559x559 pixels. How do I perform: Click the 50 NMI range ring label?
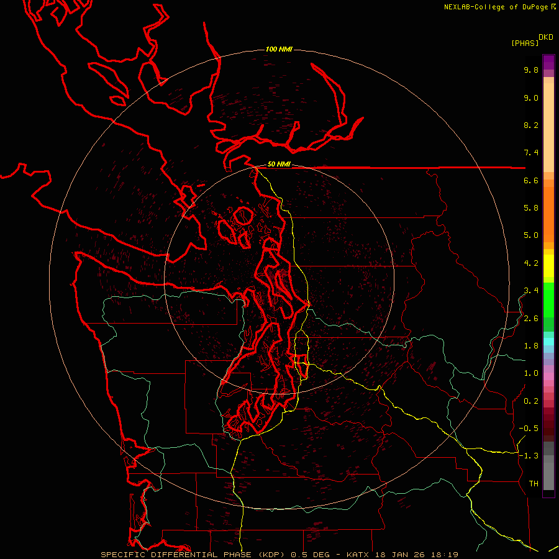[279, 165]
